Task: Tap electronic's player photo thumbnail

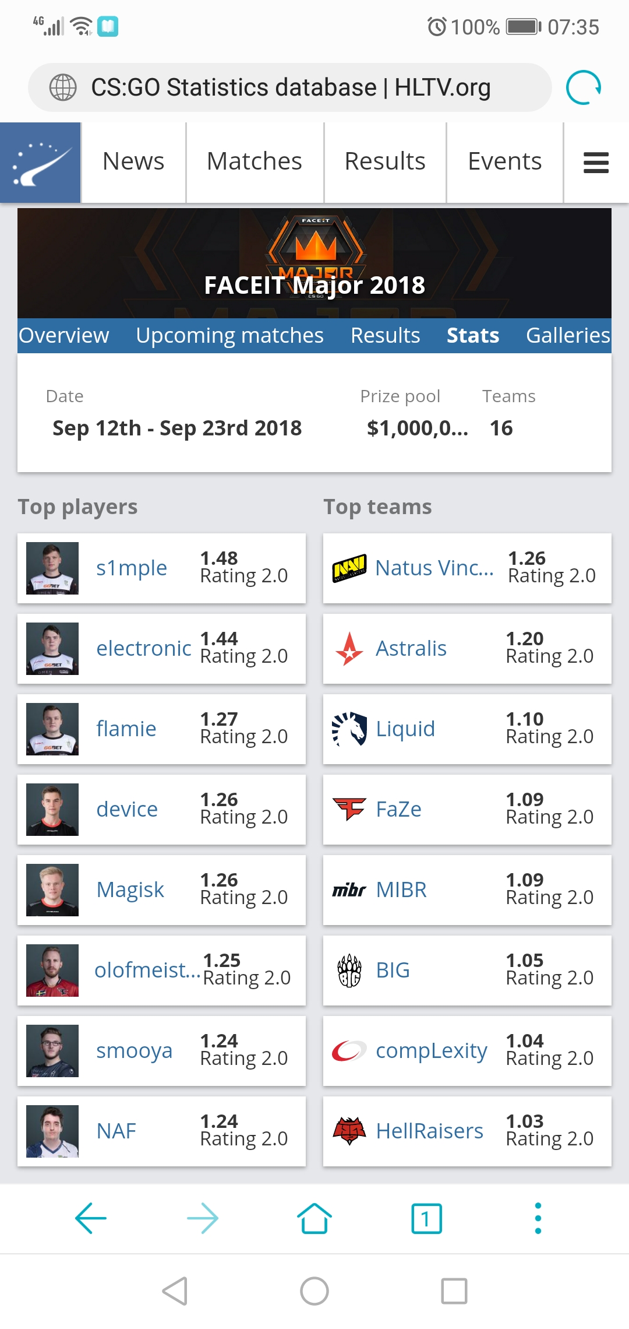Action: click(52, 649)
